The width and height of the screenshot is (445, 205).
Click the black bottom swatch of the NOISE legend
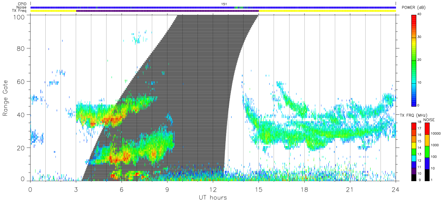pyautogui.click(x=427, y=175)
